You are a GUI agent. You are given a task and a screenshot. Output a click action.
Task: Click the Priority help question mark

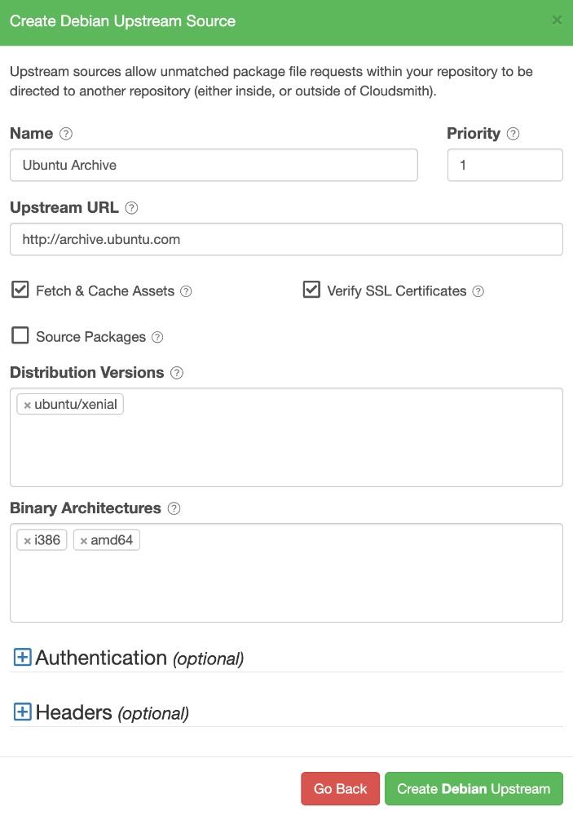(x=513, y=134)
